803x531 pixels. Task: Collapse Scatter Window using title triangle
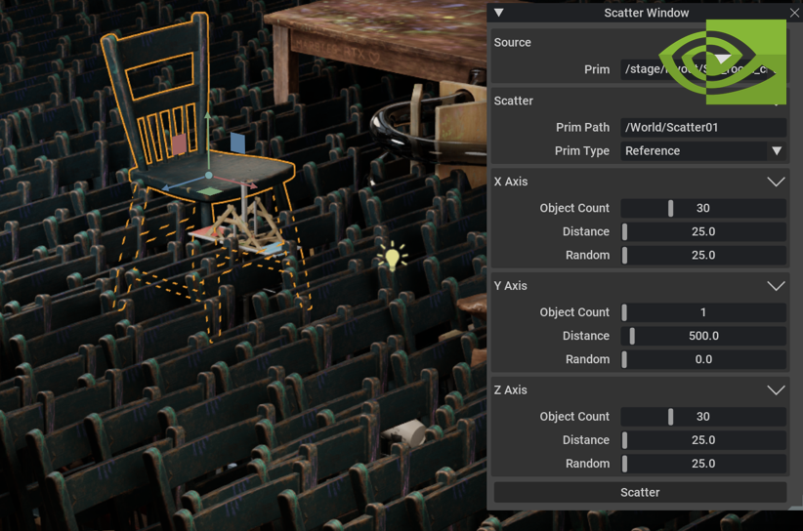[499, 13]
